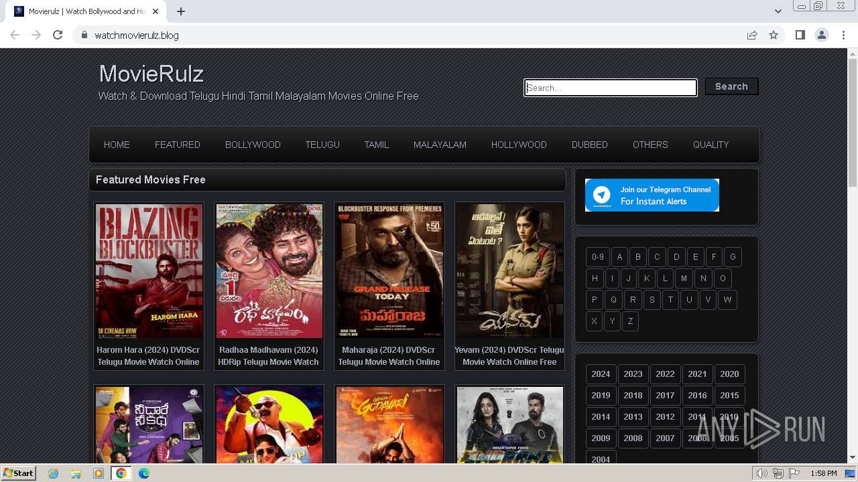Screen dimensions: 858x482
Task: Open the TAMIL menu
Action: [377, 145]
